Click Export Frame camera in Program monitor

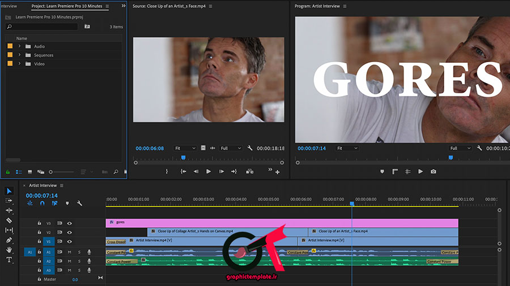pos(433,171)
